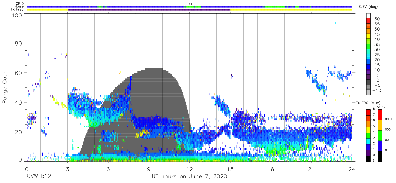
Task: Click the -10 label on the ELEV colorbar
Action: click(x=376, y=90)
